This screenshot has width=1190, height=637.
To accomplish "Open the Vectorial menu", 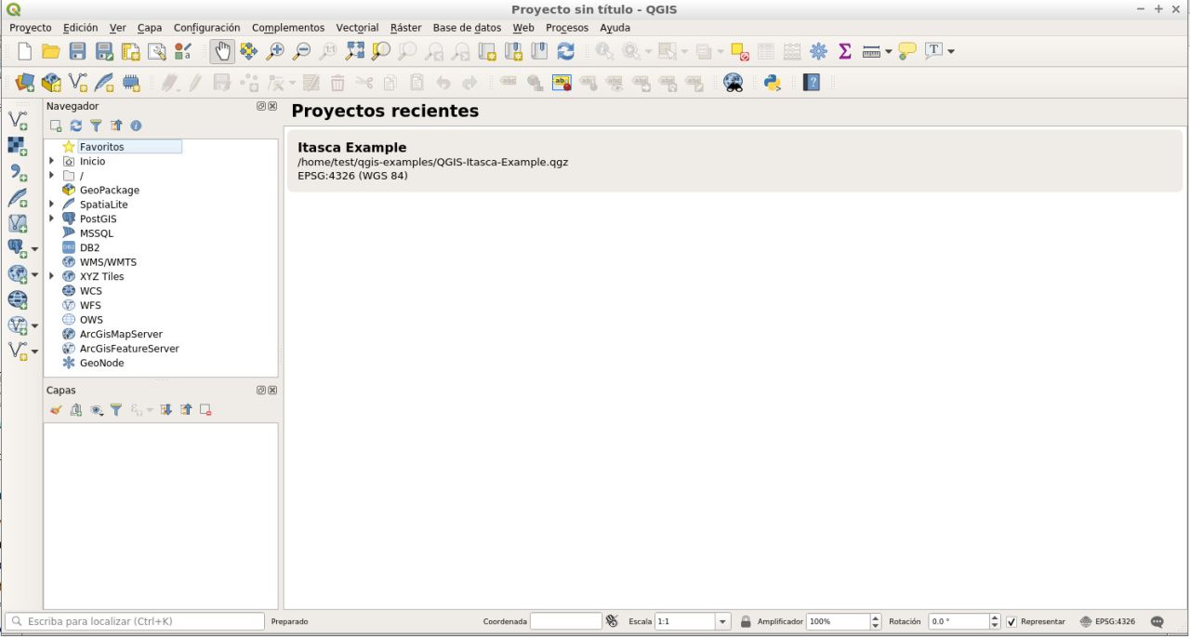I will 357,28.
